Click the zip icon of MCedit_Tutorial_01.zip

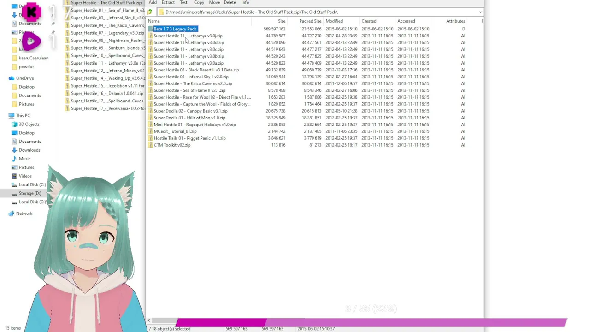150,131
